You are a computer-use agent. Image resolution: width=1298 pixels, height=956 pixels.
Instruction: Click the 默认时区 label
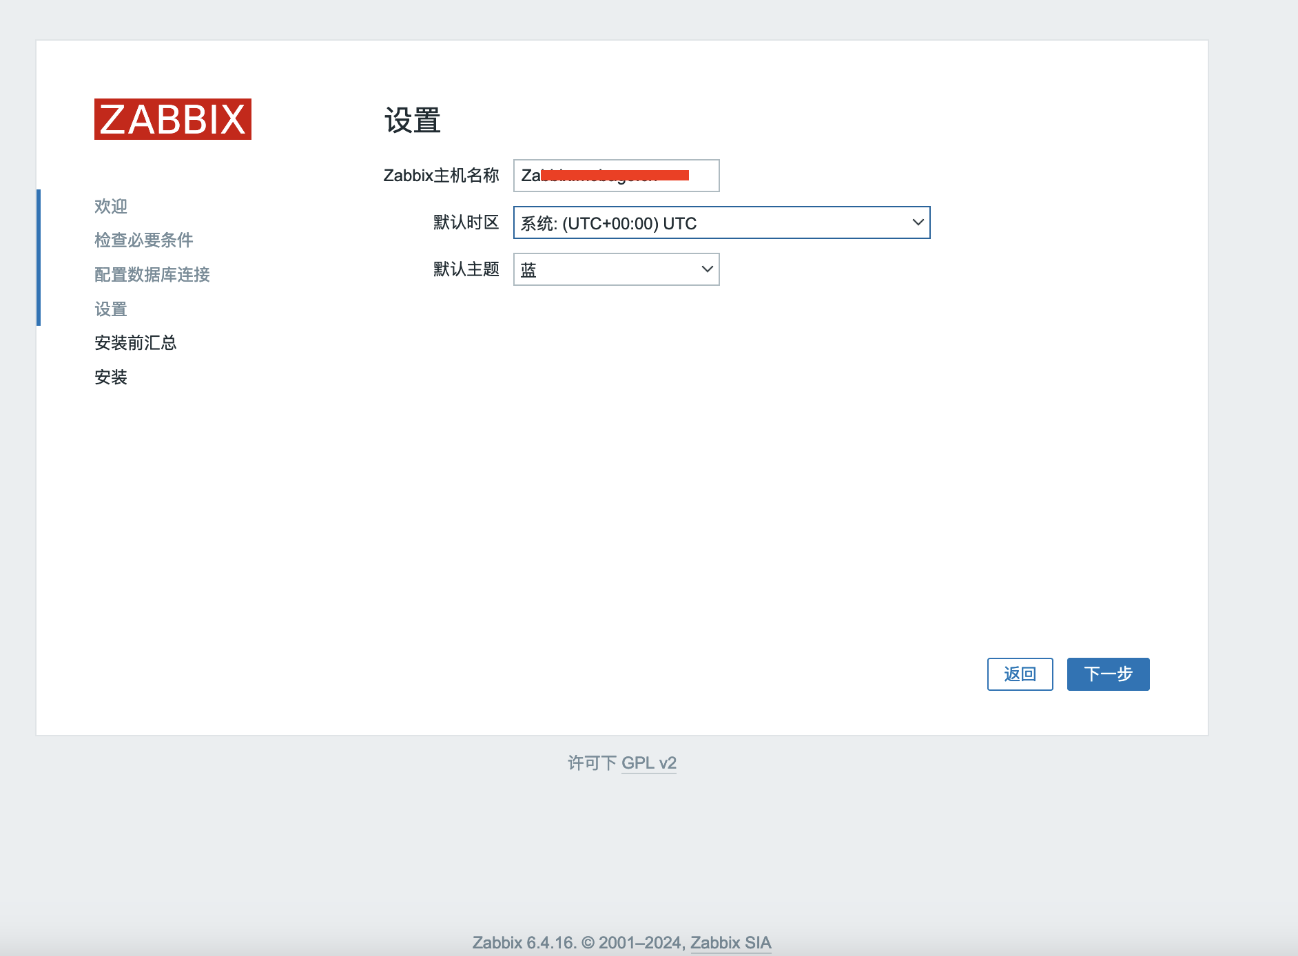(x=466, y=222)
